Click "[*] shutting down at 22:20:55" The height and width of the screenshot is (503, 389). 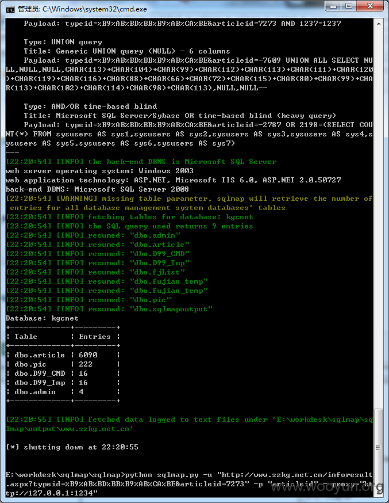point(72,447)
